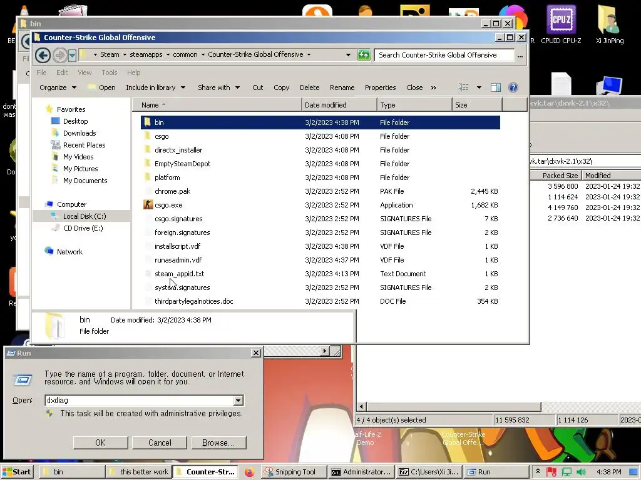Click Properties in the toolbar

[380, 87]
